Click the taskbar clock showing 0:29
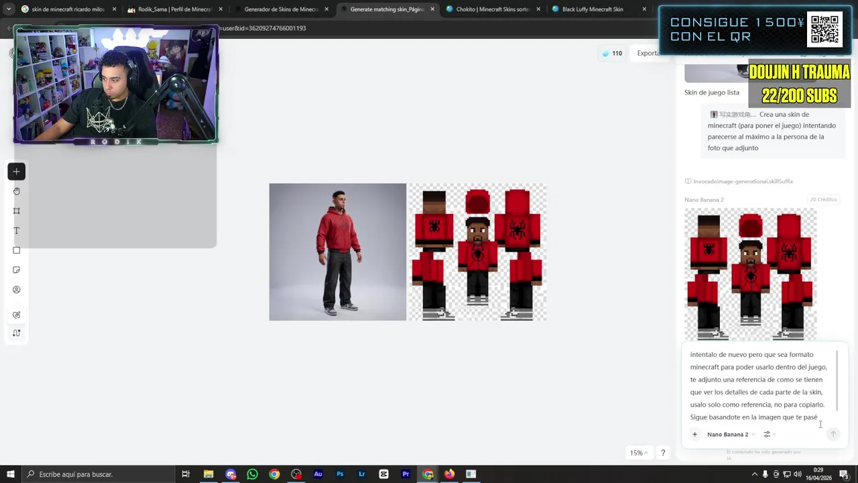The image size is (858, 483). 818,474
